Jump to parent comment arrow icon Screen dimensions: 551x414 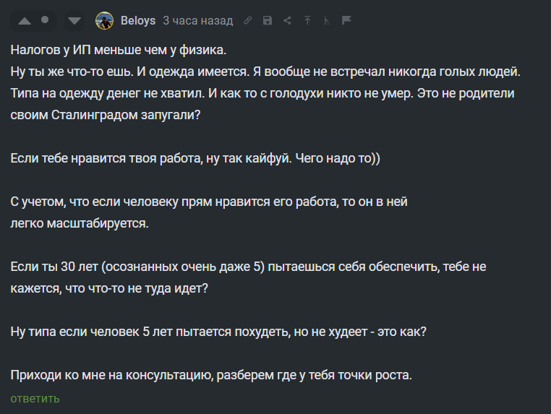[x=307, y=21]
